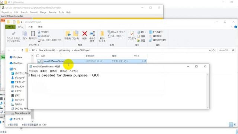Screen dimensions: 238x134
Task: Expand address bar history dropdown
Action: [x=210, y=50]
